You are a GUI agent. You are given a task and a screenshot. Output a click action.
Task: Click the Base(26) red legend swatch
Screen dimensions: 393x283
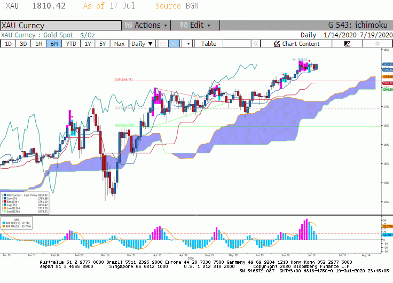[5, 201]
